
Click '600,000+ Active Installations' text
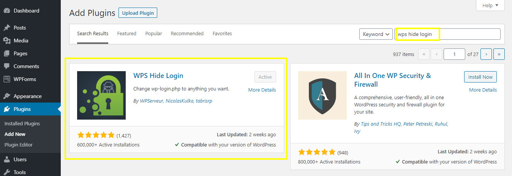(108, 145)
